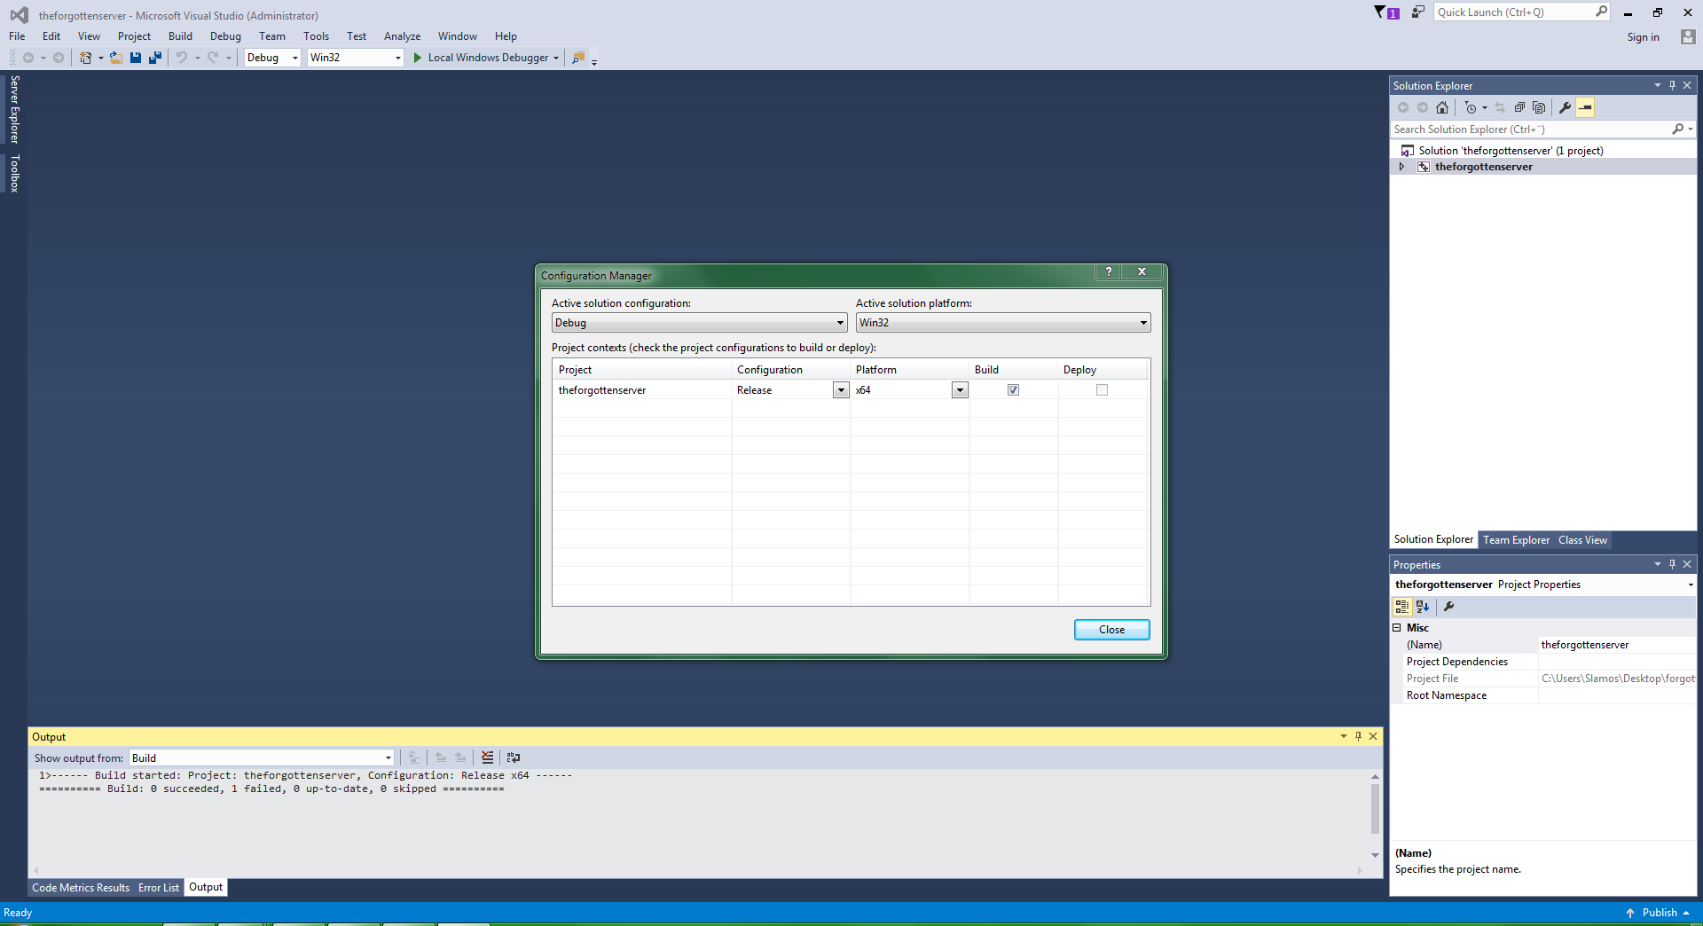Click the New Project toolbar icon
This screenshot has width=1703, height=926.
(x=86, y=58)
